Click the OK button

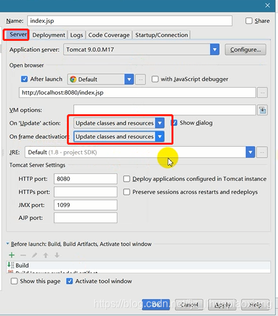(x=156, y=305)
